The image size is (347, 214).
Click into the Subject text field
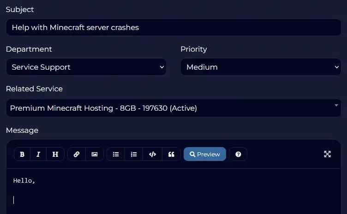(173, 28)
